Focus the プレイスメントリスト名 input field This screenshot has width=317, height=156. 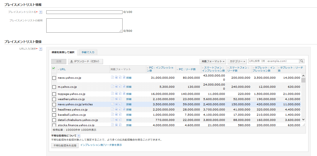point(84,12)
